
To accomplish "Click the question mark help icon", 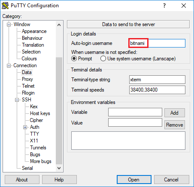I will pyautogui.click(x=164, y=6).
